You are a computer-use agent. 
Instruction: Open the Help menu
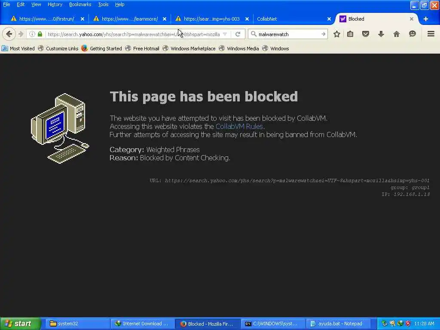point(119,4)
